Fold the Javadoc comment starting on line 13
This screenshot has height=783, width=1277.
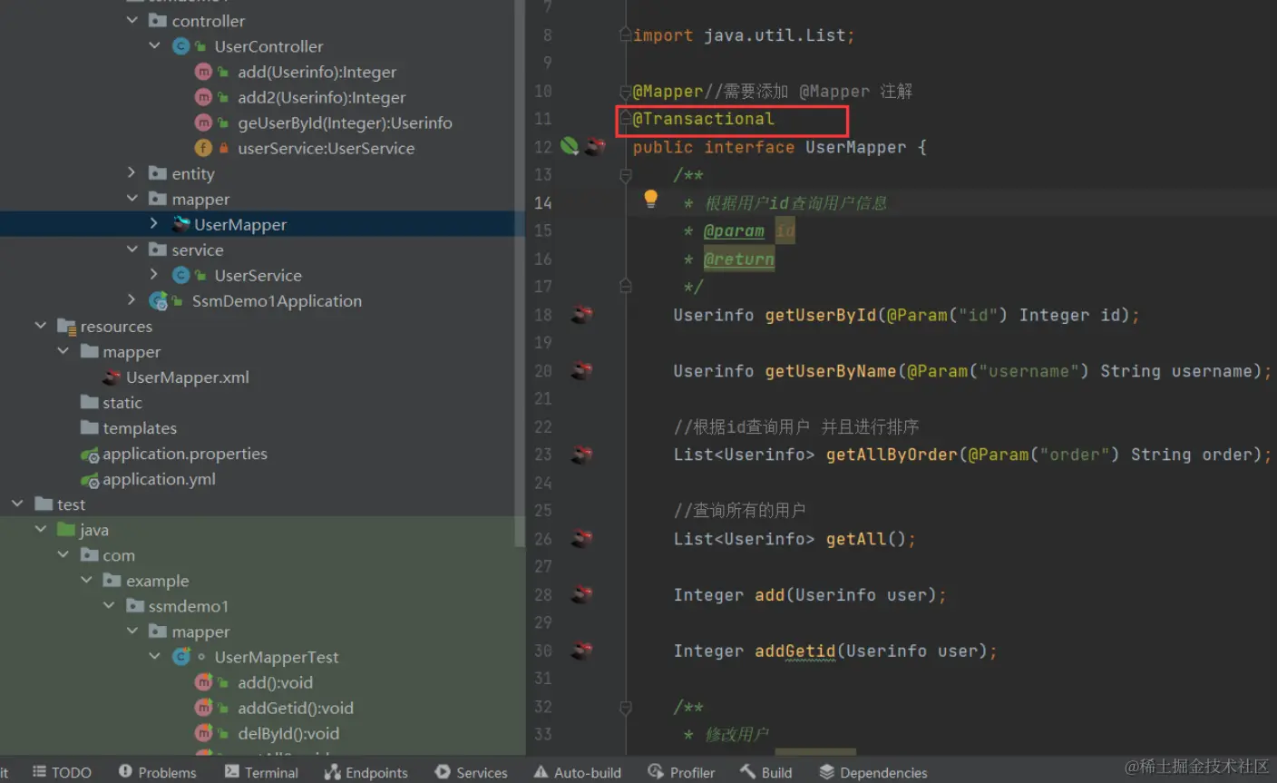point(625,175)
